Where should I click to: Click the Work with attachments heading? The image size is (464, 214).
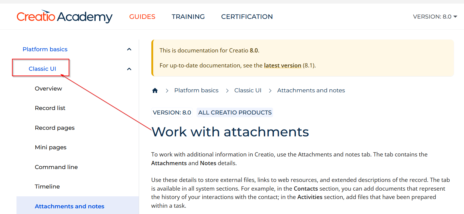tap(230, 132)
